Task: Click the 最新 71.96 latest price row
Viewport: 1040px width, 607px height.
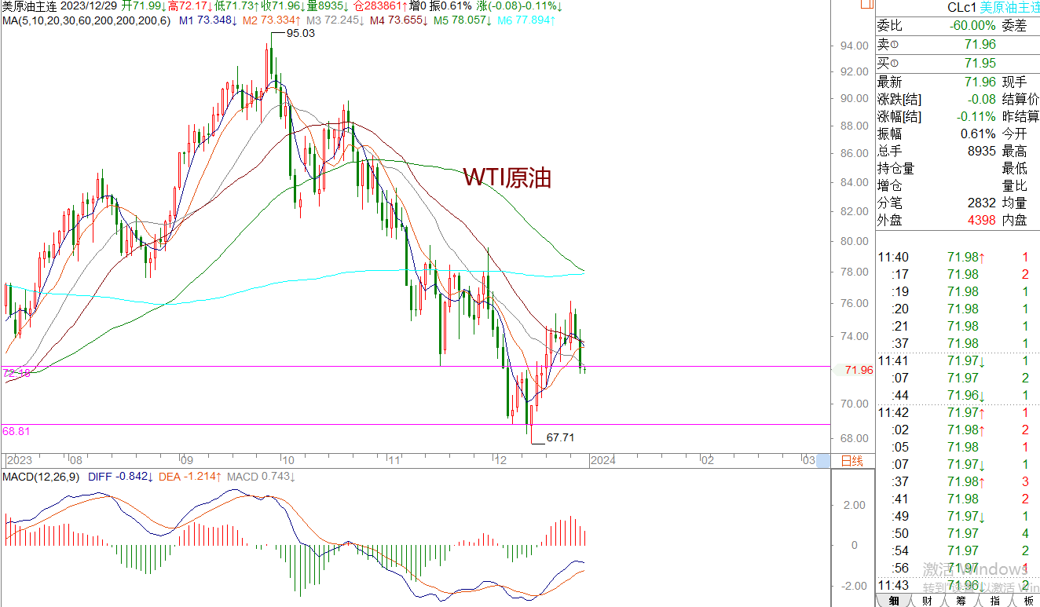Action: [938, 82]
